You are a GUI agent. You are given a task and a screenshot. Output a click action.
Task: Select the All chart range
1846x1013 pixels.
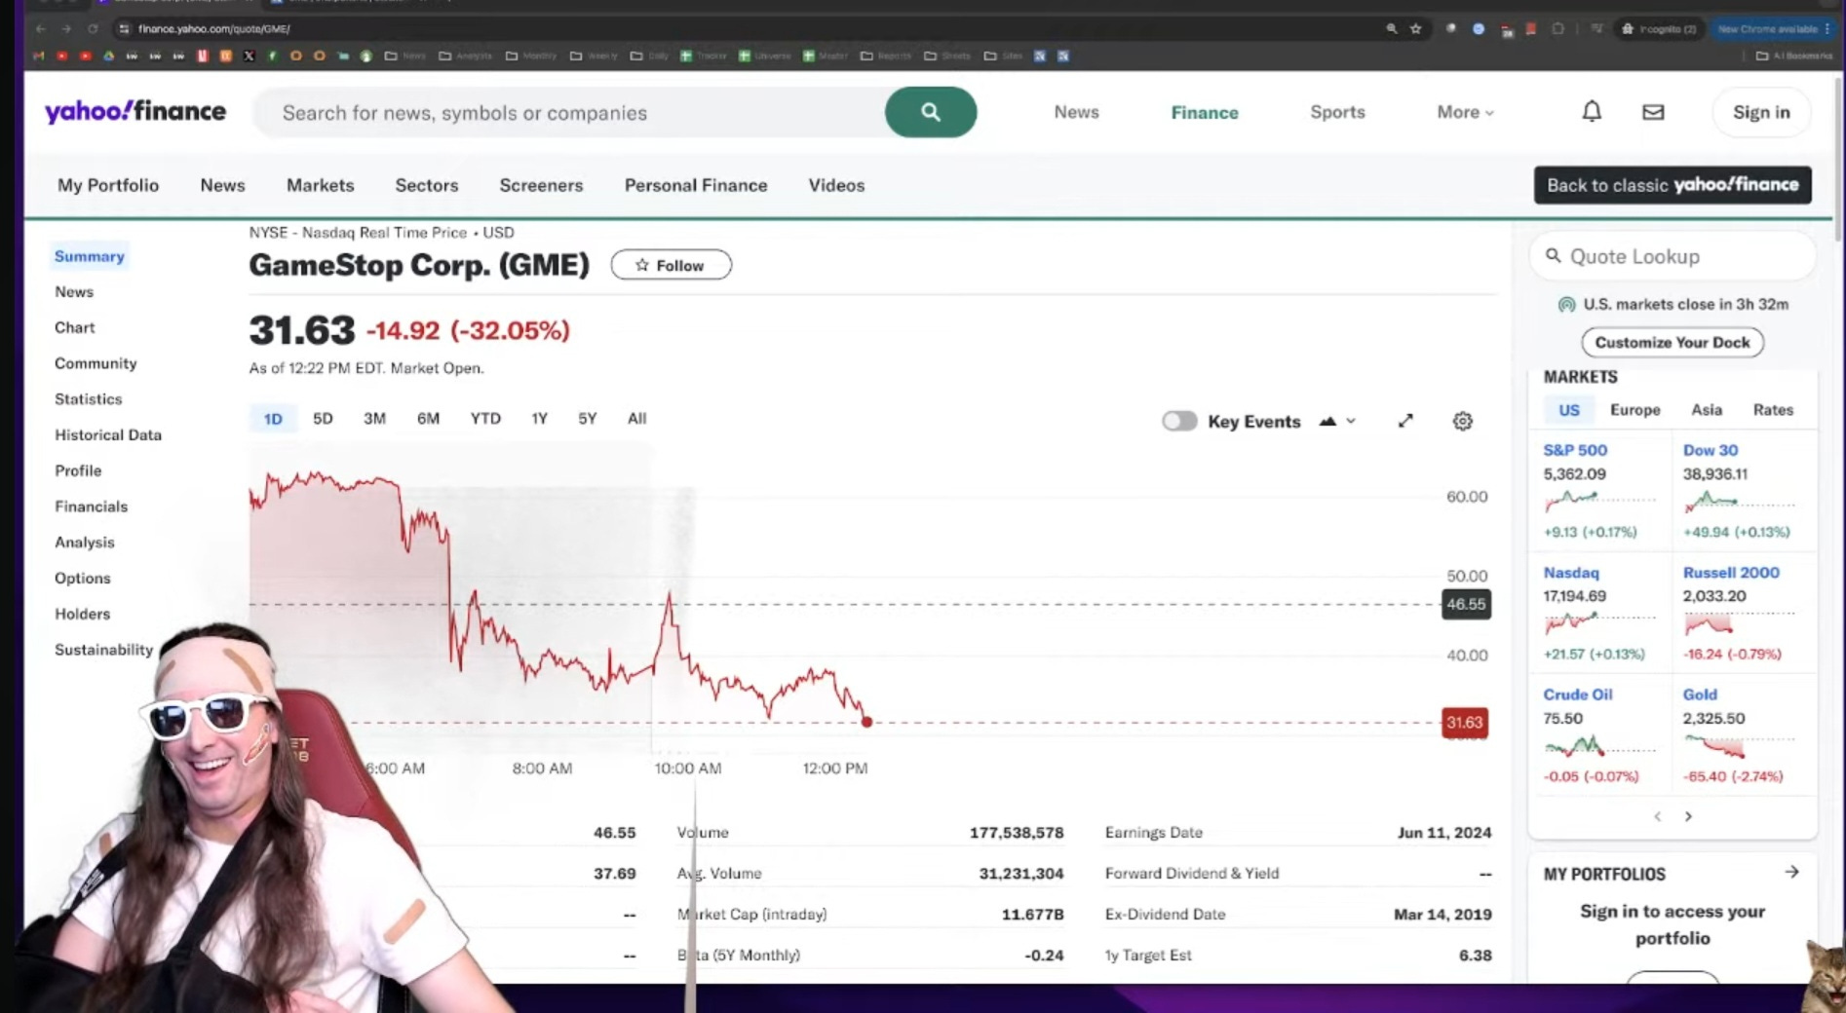pos(636,418)
